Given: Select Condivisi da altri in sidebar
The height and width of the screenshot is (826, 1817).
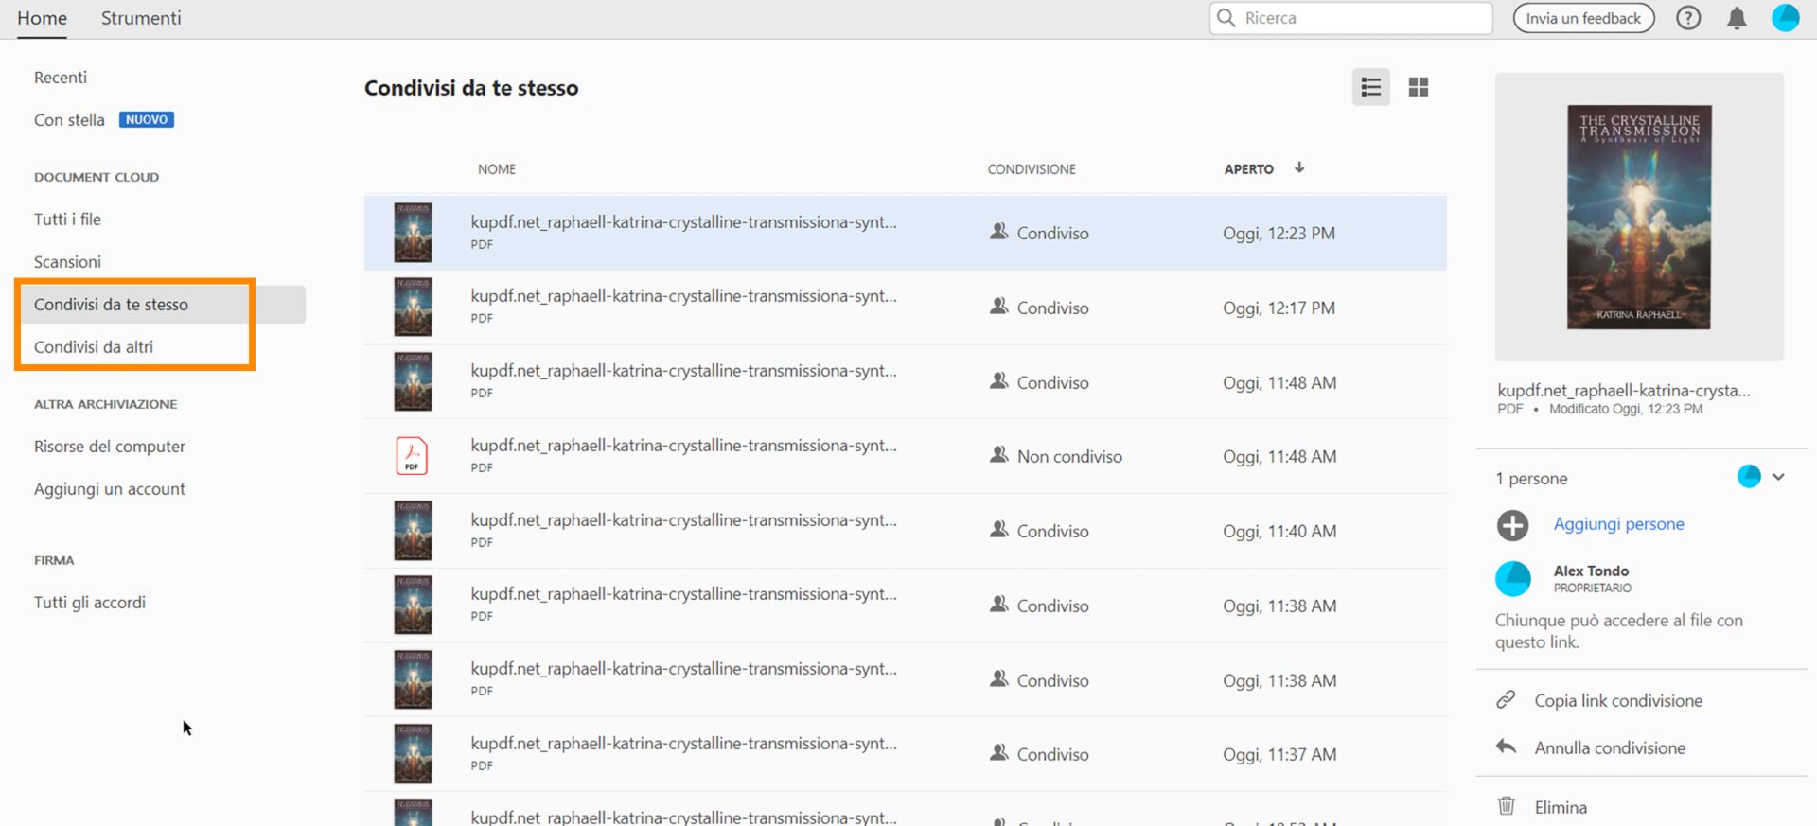Looking at the screenshot, I should 94,347.
